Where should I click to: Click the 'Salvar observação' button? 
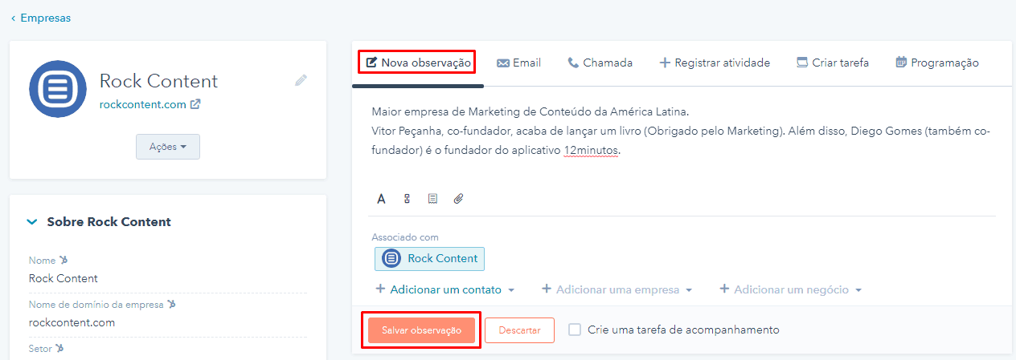(x=421, y=330)
